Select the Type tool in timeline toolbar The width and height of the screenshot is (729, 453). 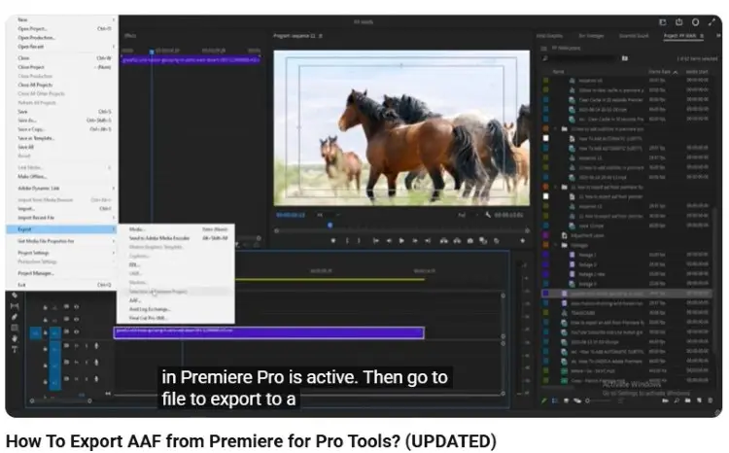15,349
